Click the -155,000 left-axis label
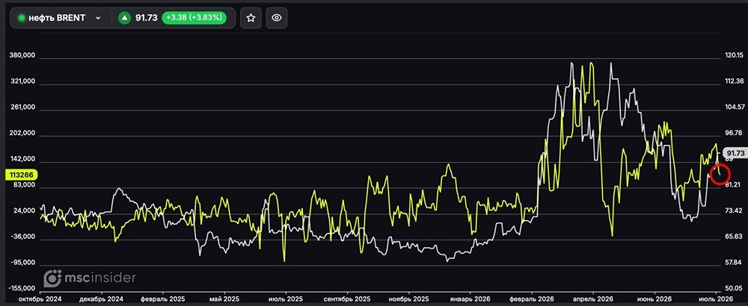Image resolution: width=748 pixels, height=306 pixels. tap(22, 288)
